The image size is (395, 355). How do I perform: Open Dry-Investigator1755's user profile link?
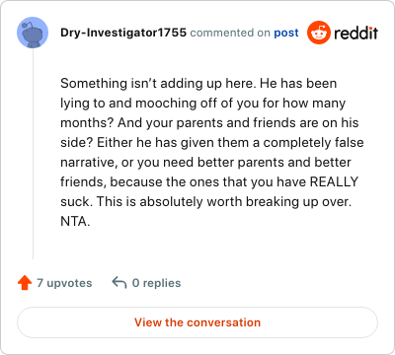pyautogui.click(x=123, y=33)
